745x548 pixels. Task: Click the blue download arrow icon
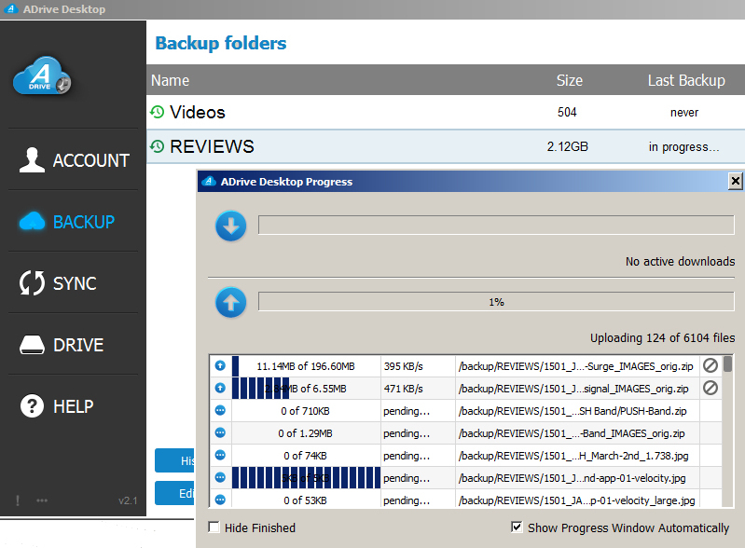pyautogui.click(x=230, y=226)
